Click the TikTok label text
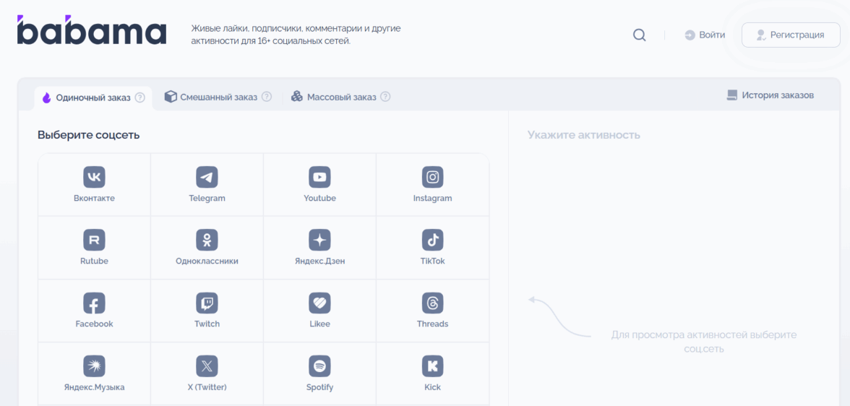The width and height of the screenshot is (850, 406). (x=432, y=262)
